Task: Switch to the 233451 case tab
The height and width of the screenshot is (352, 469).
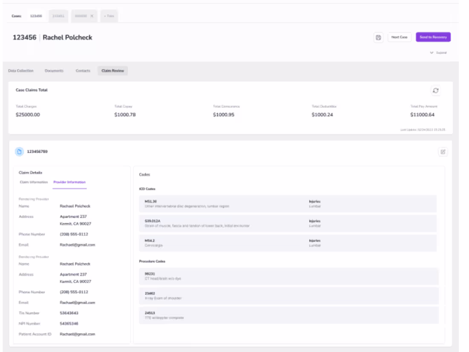Action: tap(58, 16)
